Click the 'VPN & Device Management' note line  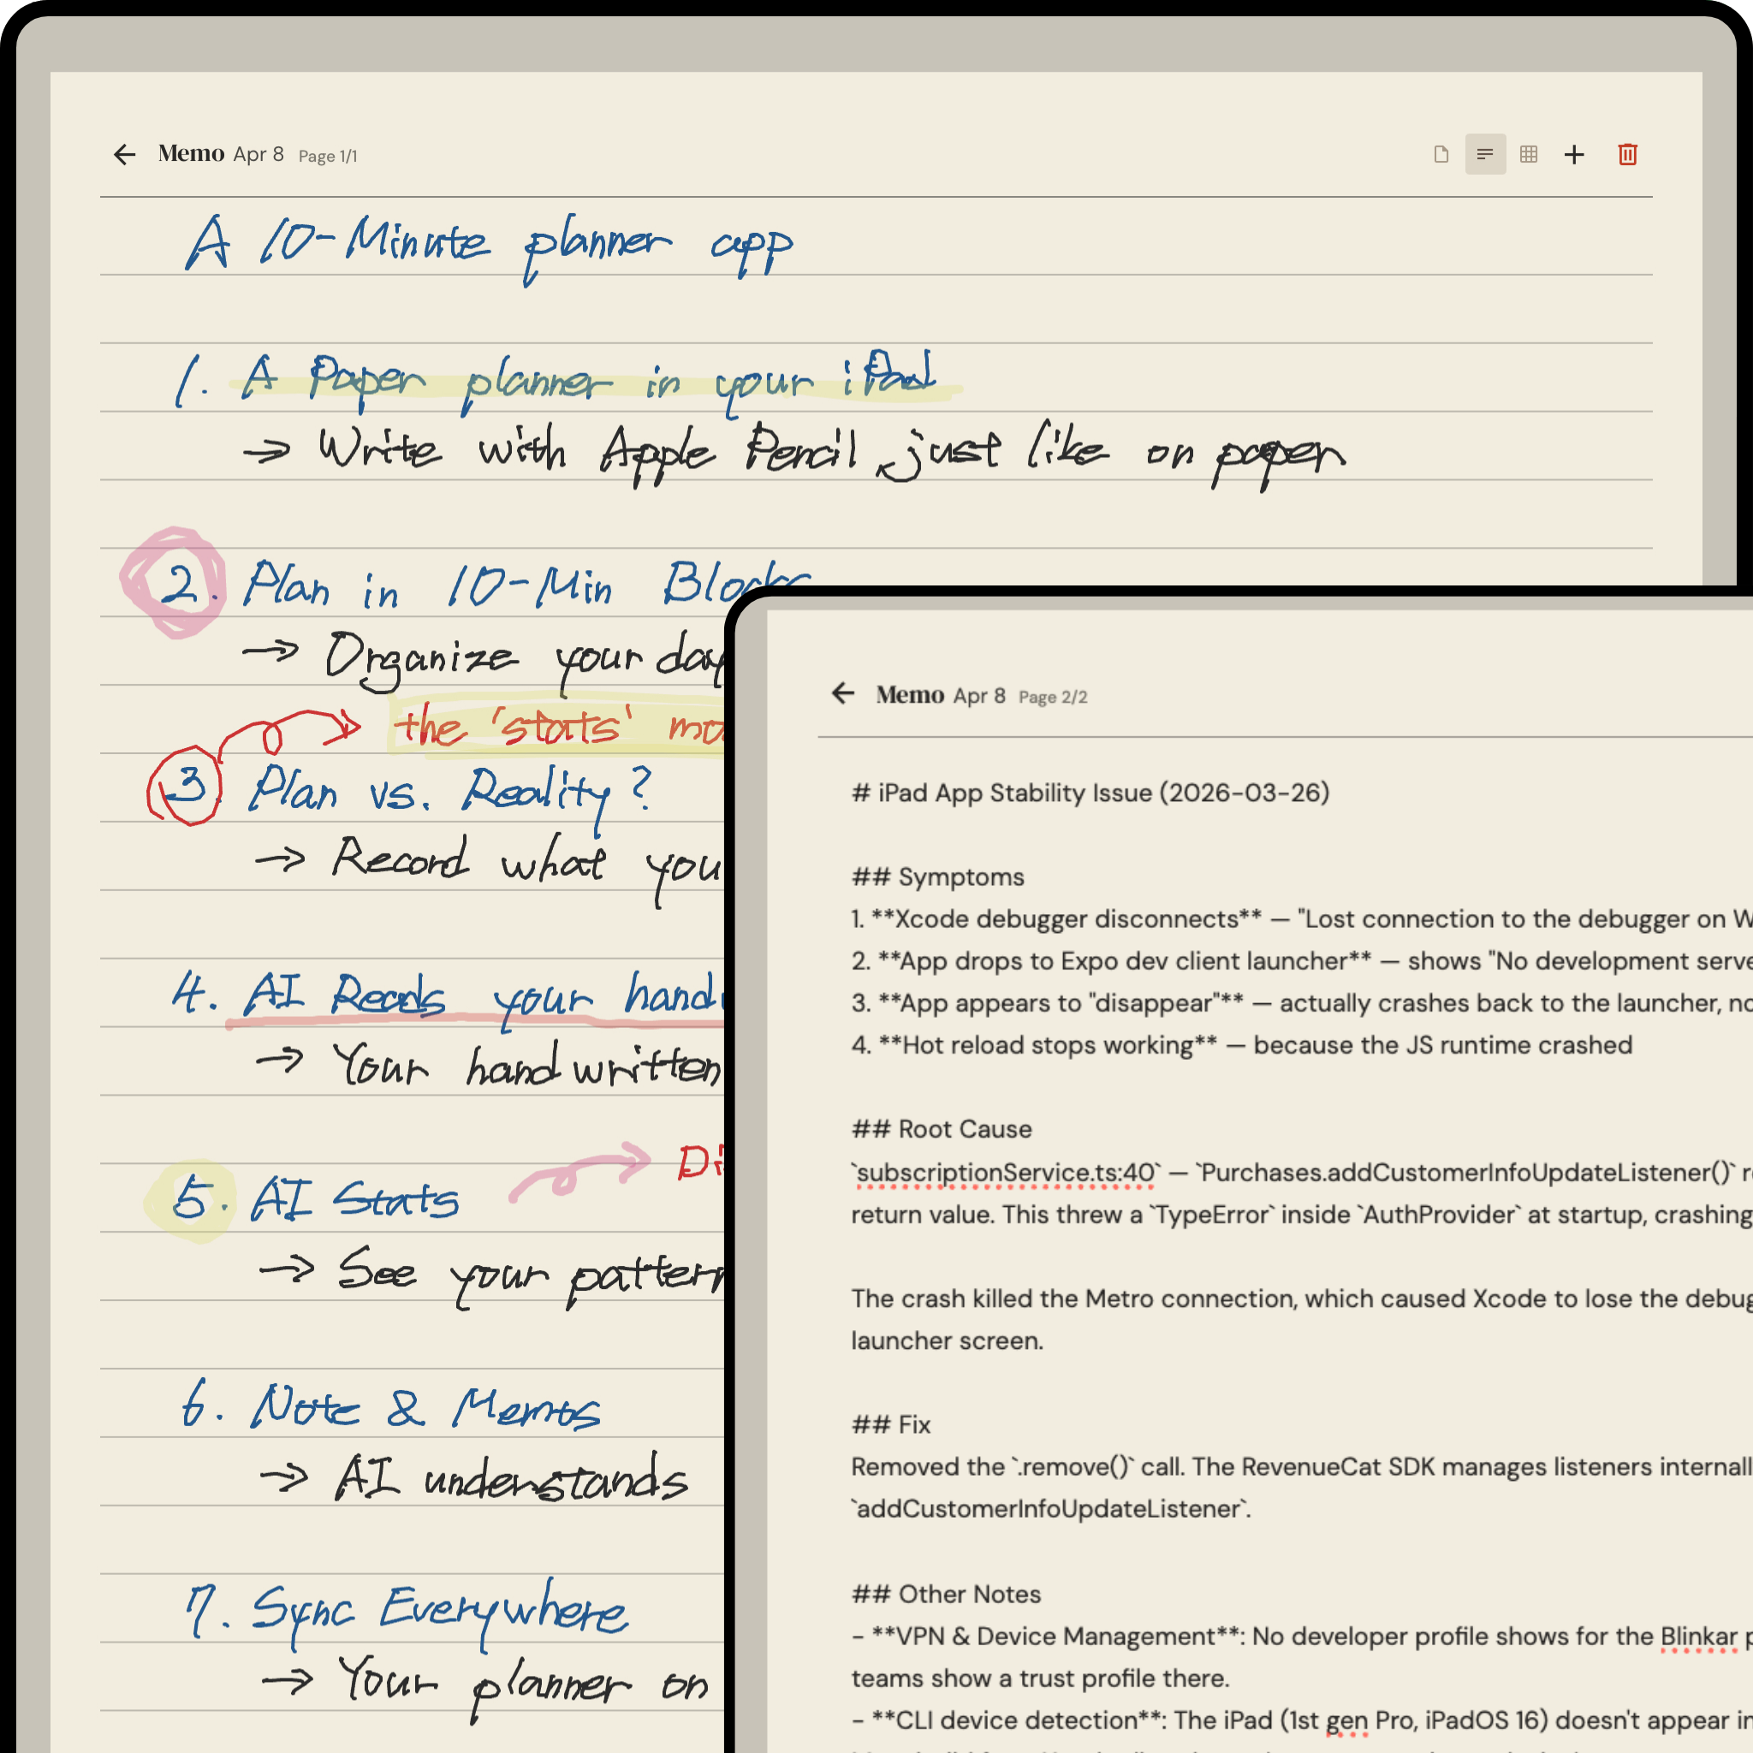pyautogui.click(x=1302, y=1637)
